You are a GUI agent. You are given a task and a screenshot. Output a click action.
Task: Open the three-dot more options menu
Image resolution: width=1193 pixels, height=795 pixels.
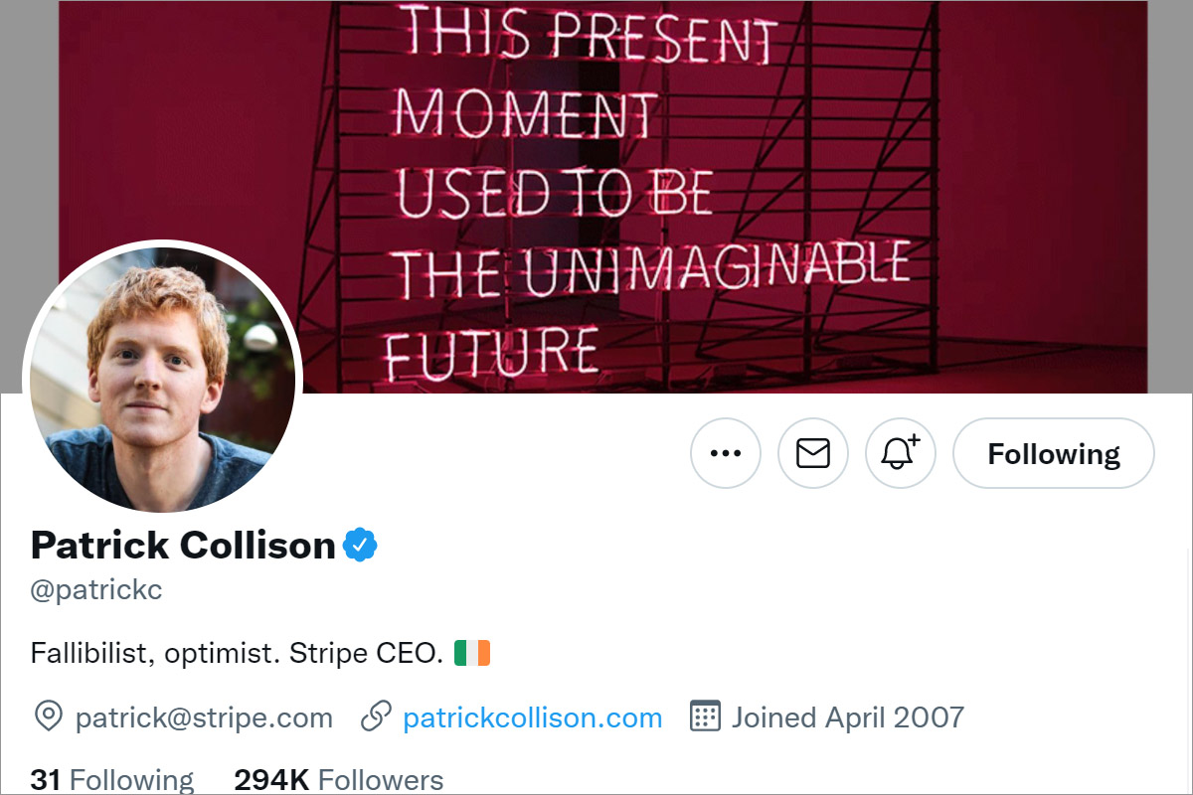tap(726, 454)
